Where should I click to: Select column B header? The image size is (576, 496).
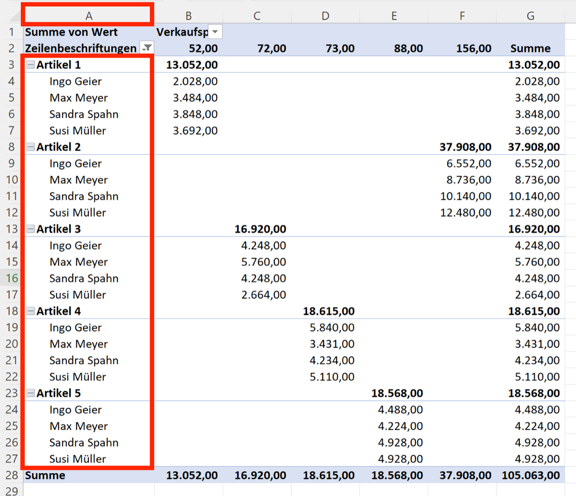click(188, 16)
